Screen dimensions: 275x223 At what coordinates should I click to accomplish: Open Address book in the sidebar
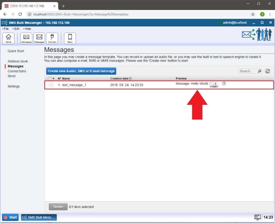click(18, 61)
